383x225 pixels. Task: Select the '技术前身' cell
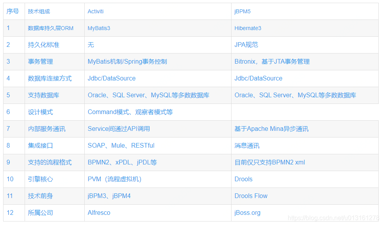pyautogui.click(x=55, y=196)
